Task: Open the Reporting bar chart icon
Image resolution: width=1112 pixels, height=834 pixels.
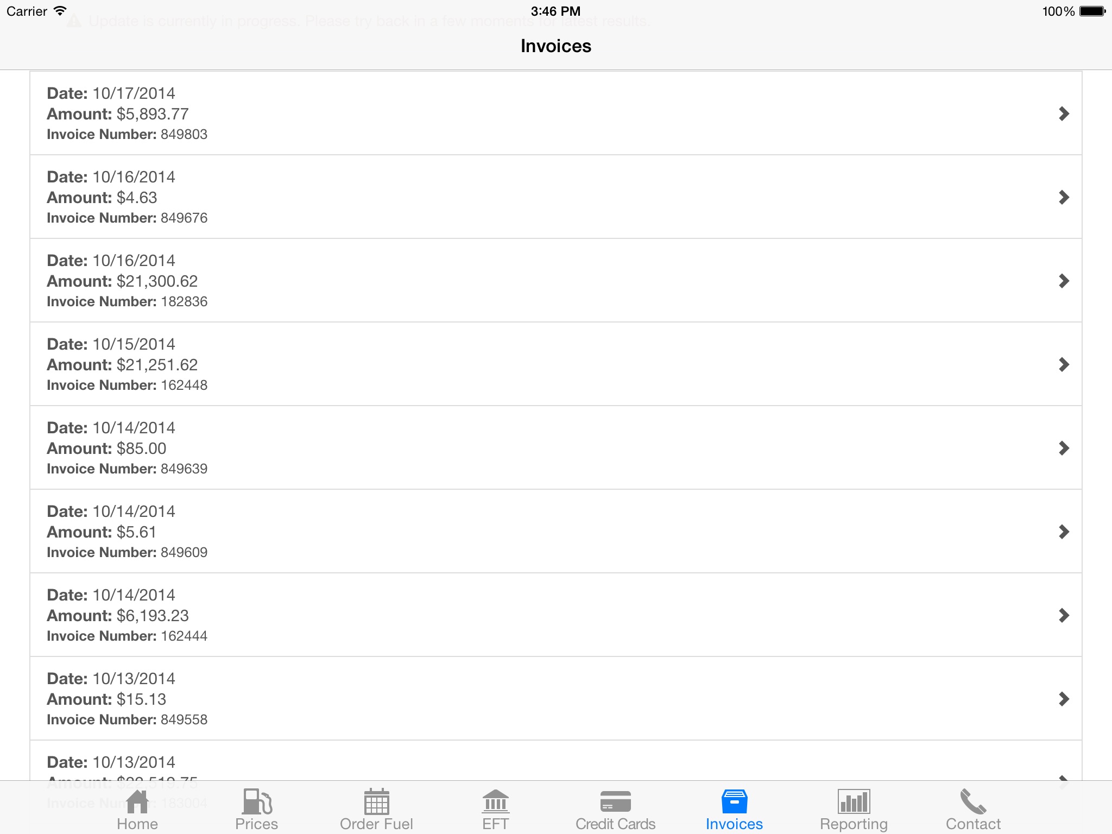Action: (854, 801)
